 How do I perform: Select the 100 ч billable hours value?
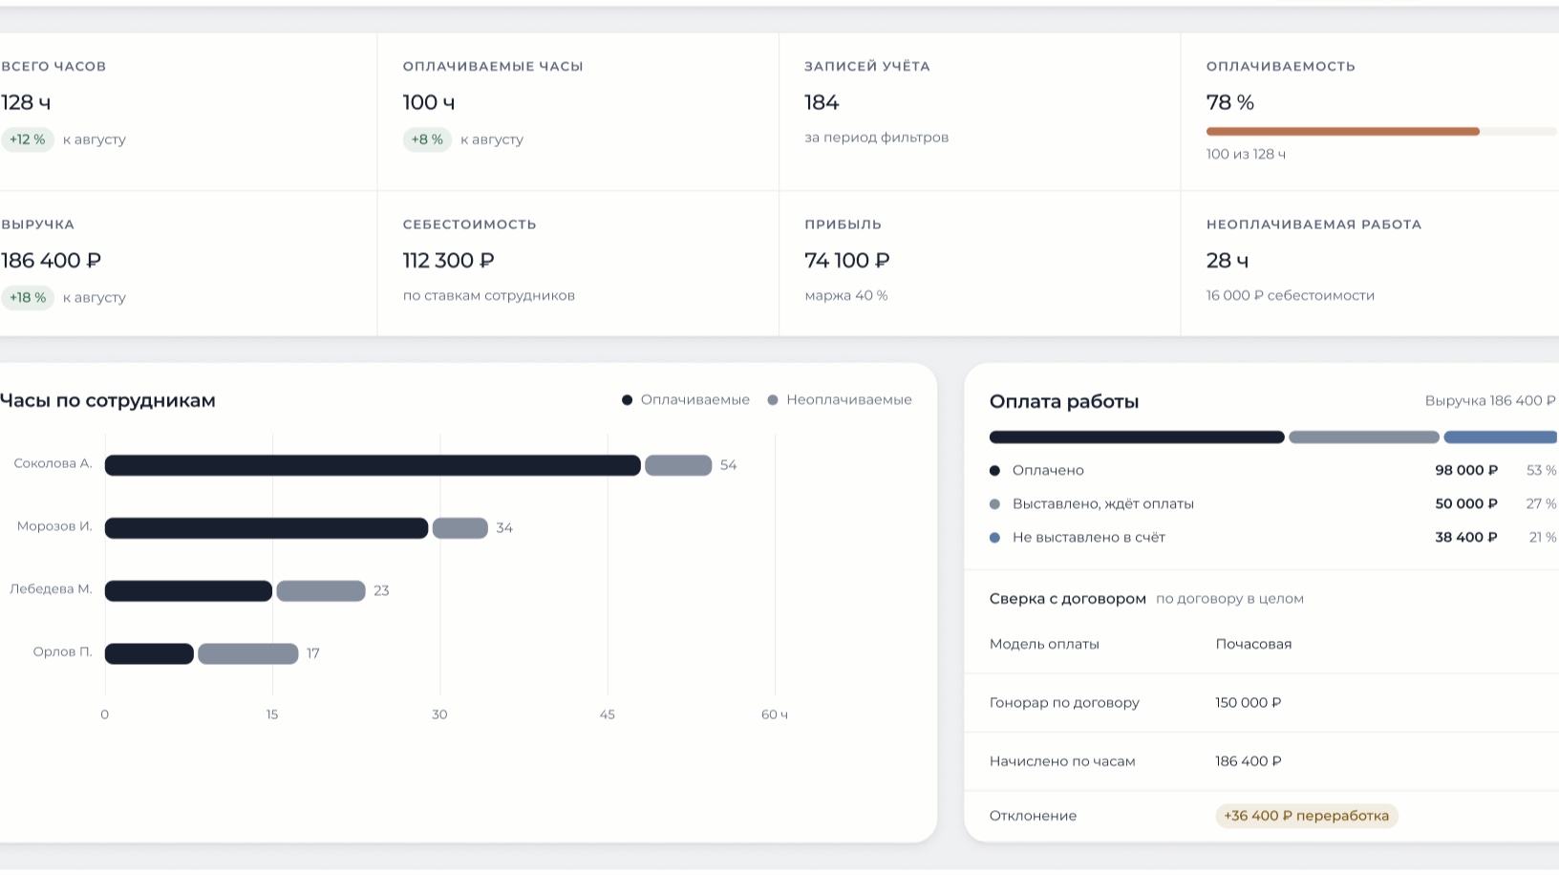click(x=429, y=102)
